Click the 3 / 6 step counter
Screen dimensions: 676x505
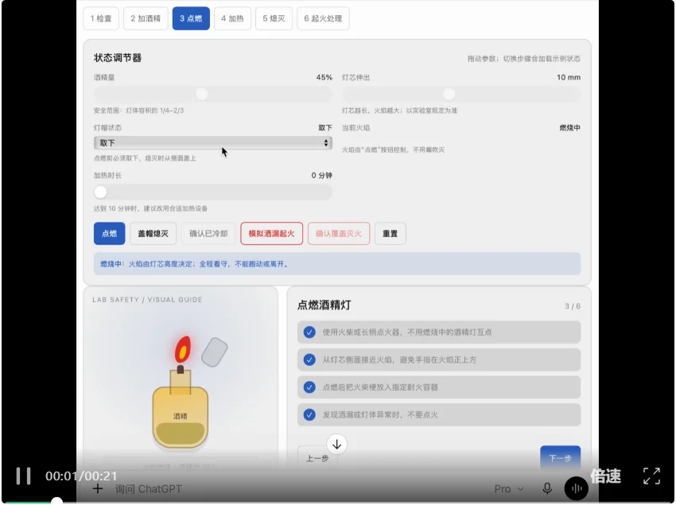point(573,306)
